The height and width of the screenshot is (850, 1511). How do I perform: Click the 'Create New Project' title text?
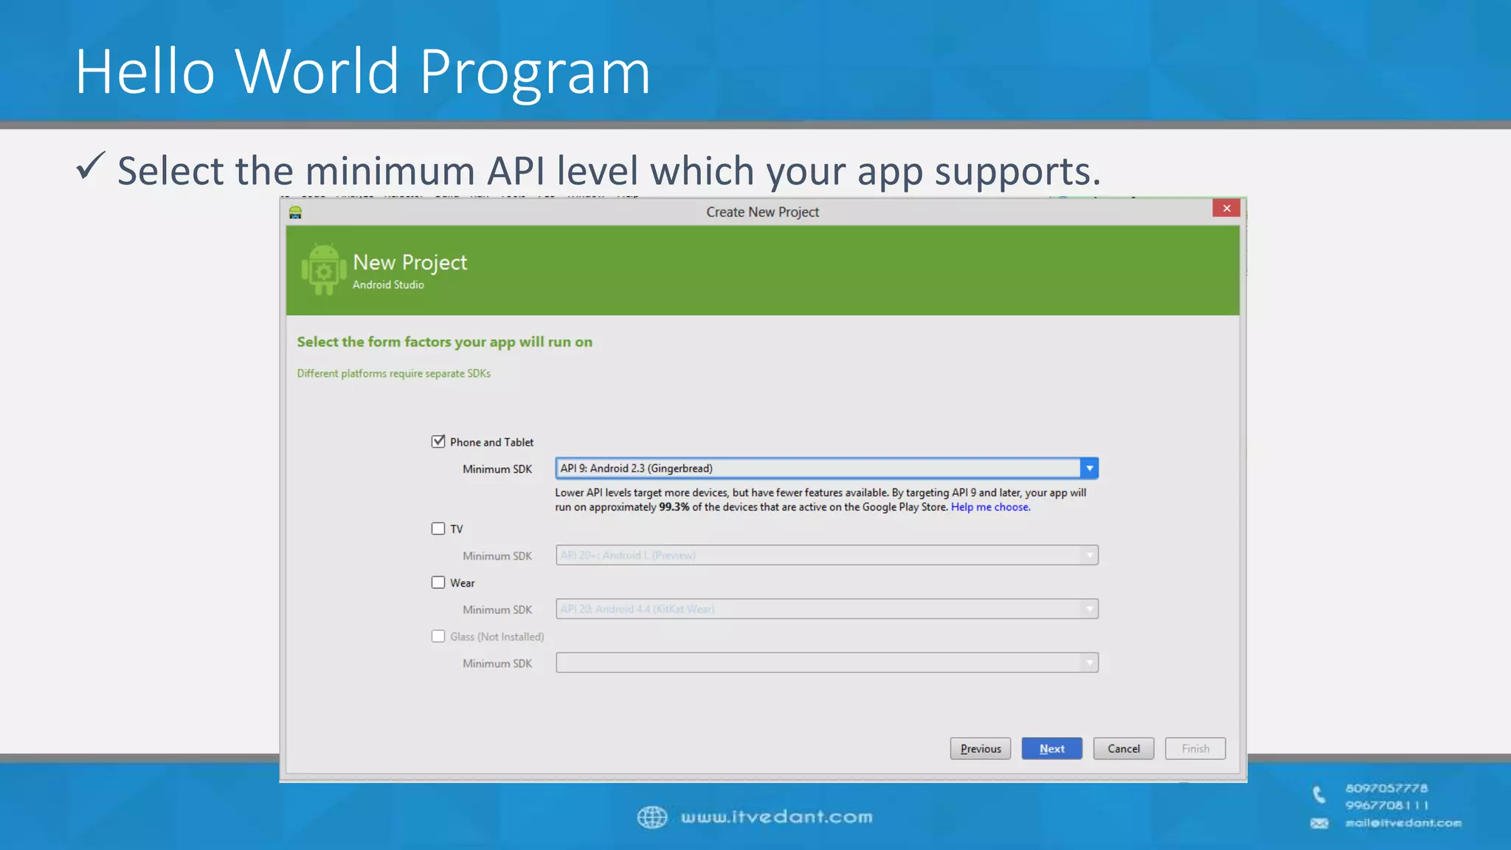click(762, 212)
